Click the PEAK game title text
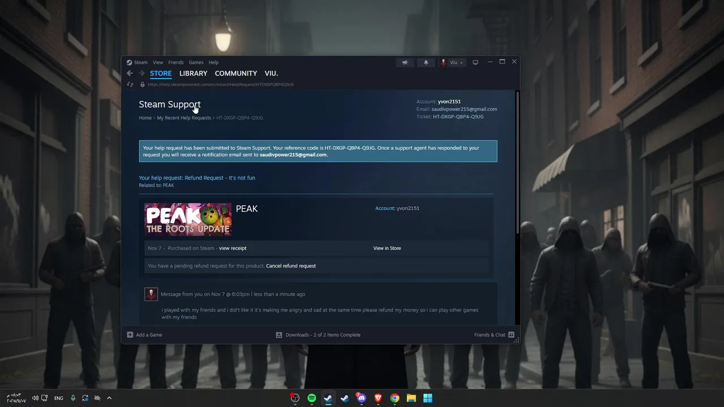 point(247,209)
